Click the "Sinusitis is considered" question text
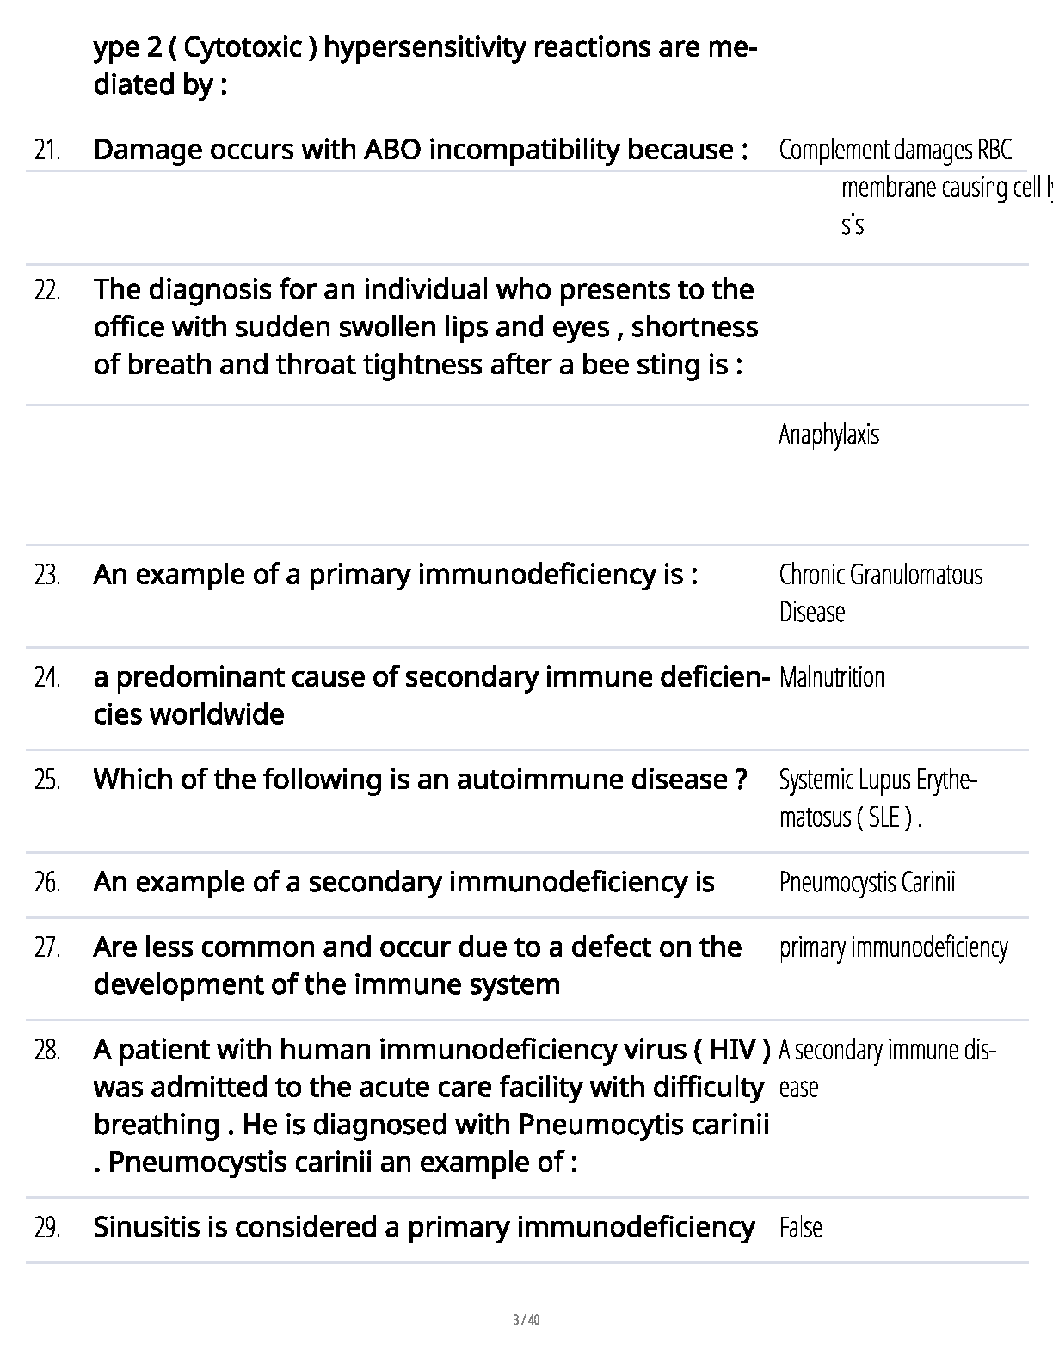 pyautogui.click(x=423, y=1227)
